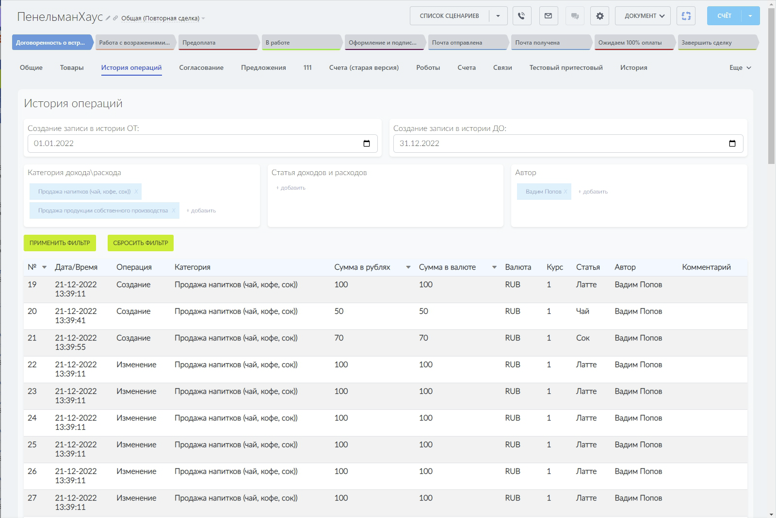Expand the Список сценариев dropdown arrow

498,16
